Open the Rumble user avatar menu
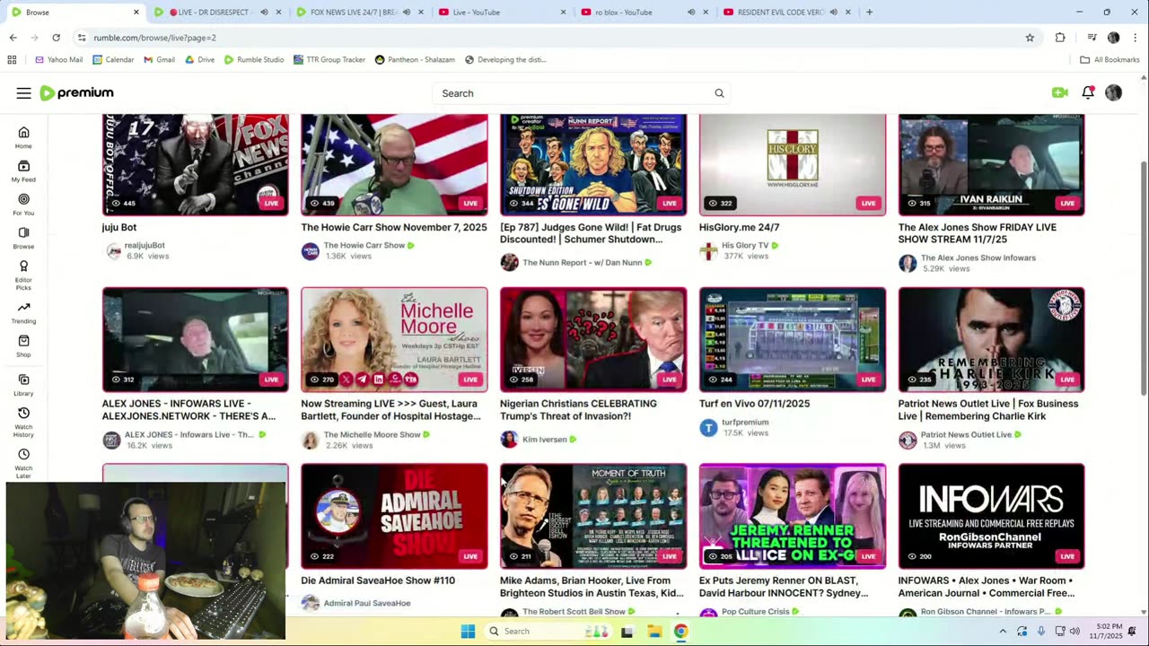This screenshot has width=1149, height=646. coord(1114,92)
